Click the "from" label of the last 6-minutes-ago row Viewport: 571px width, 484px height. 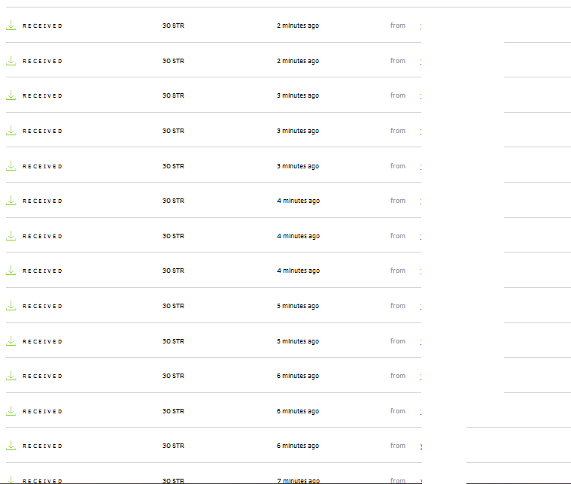398,446
